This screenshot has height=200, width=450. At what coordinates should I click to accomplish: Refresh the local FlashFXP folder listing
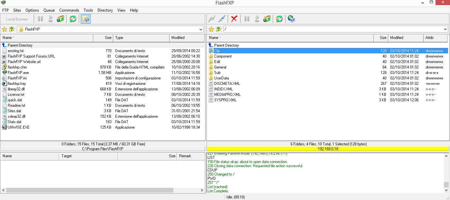coord(73,19)
